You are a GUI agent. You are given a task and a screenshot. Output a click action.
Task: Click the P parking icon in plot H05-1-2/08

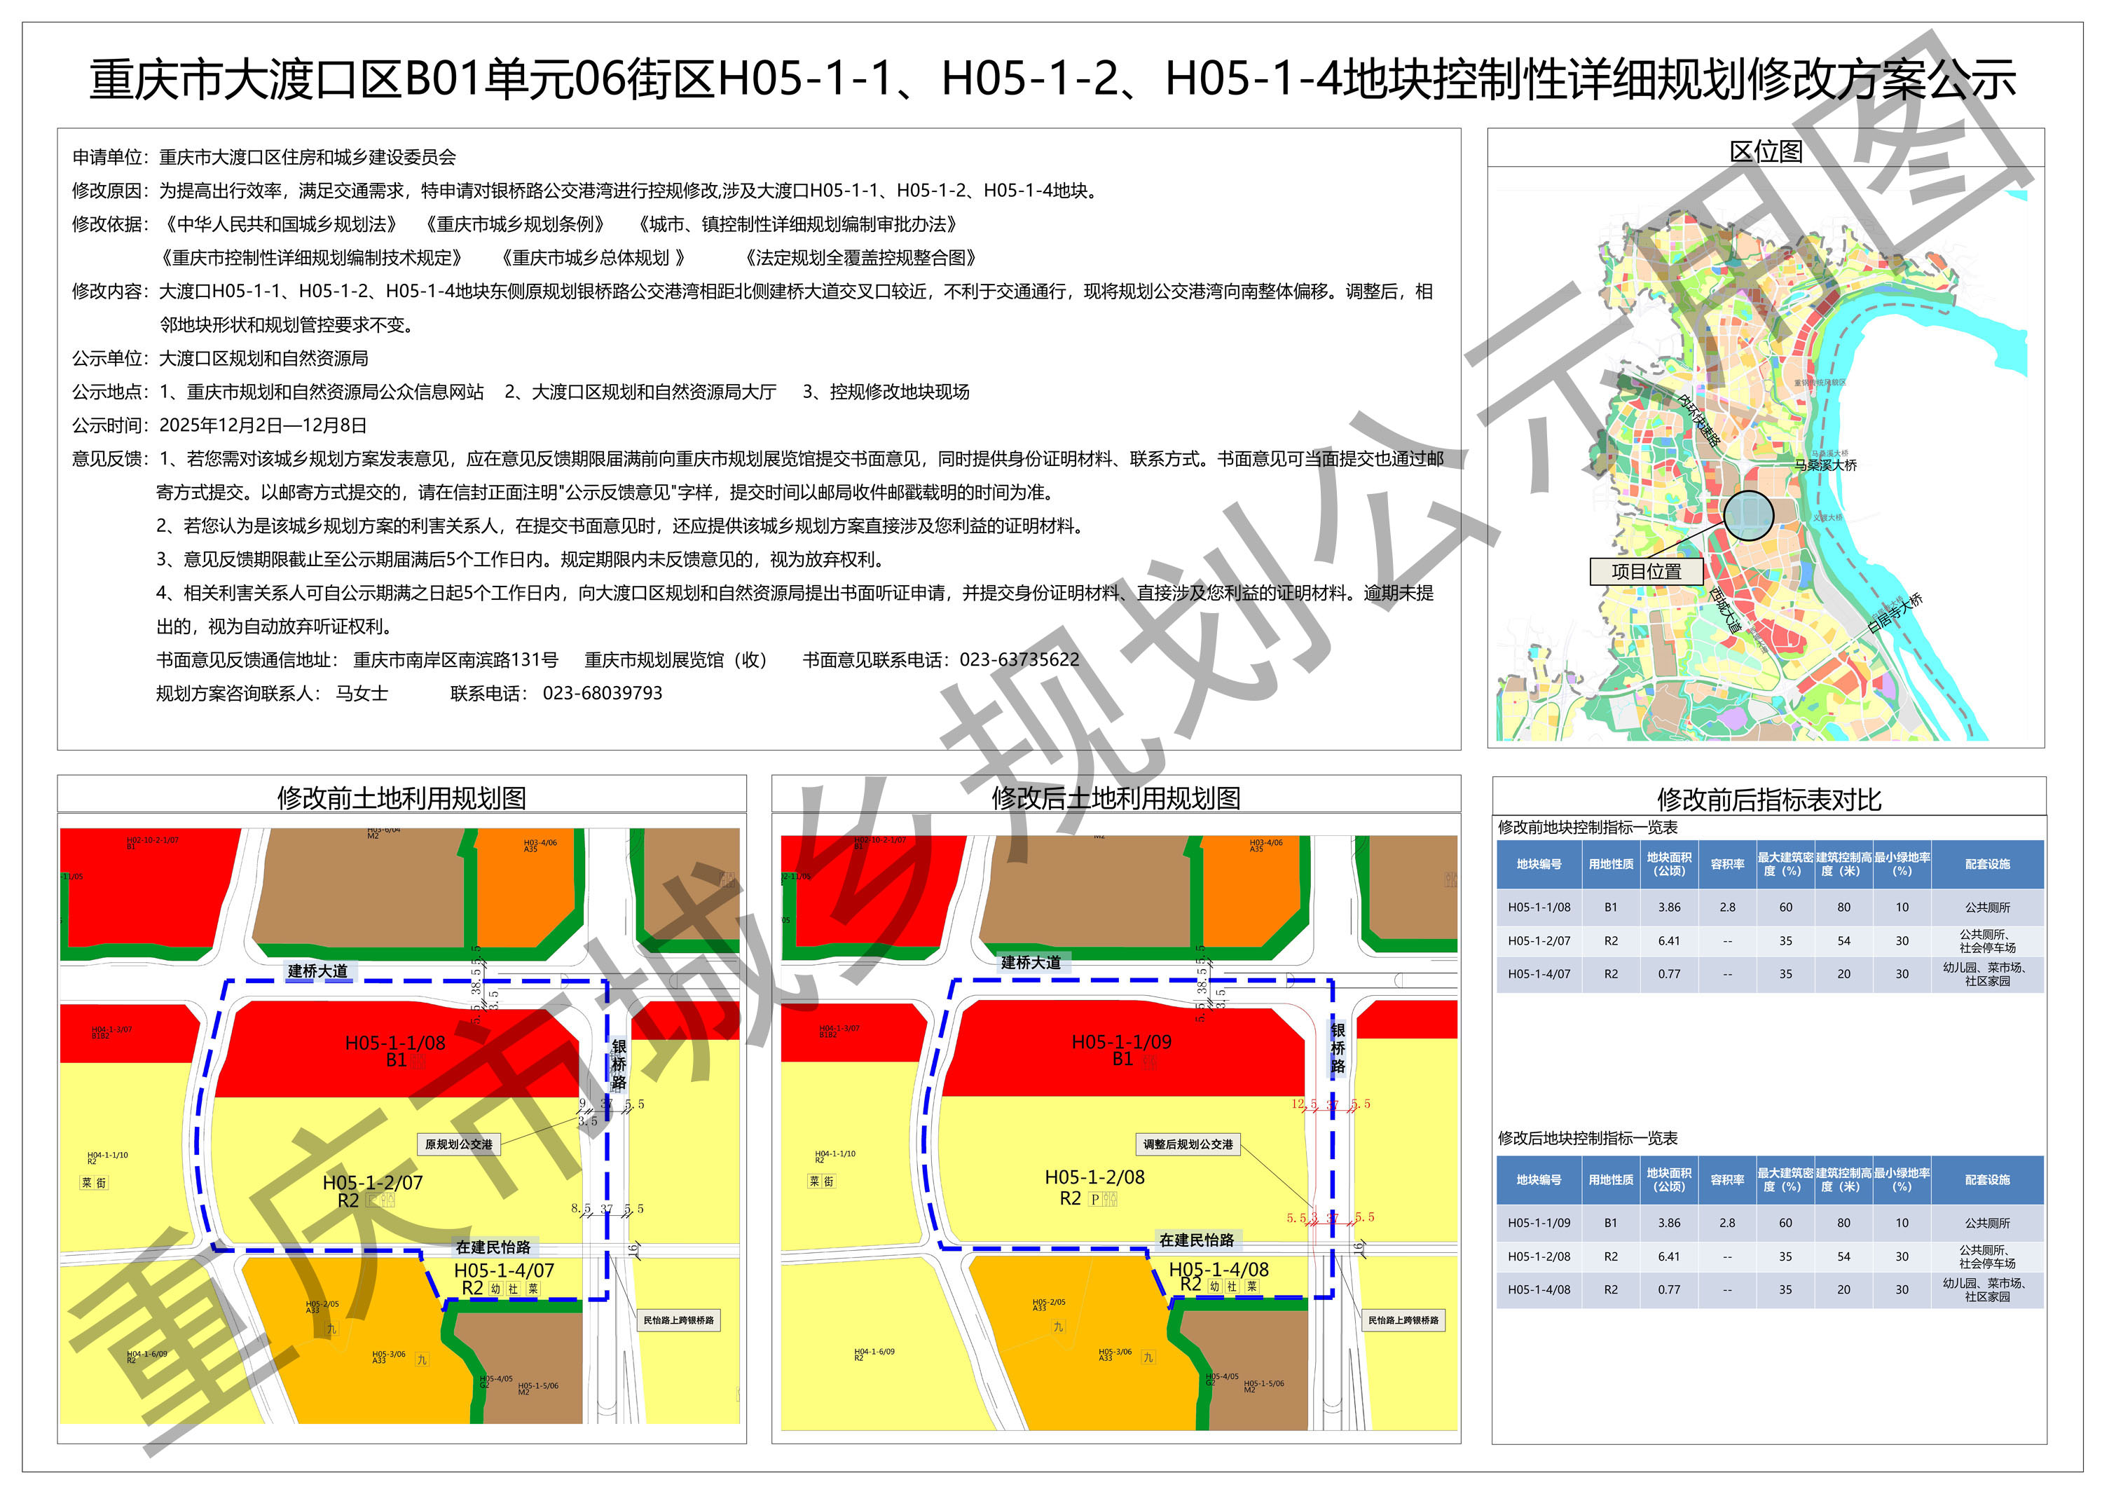[1095, 1200]
